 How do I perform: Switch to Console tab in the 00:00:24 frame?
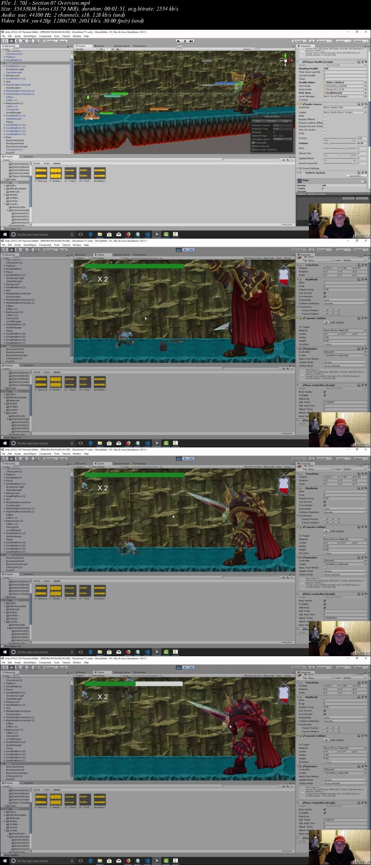point(28,157)
